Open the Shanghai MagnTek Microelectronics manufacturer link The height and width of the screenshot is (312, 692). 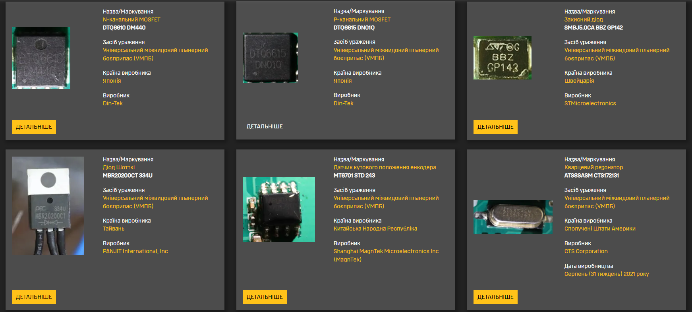click(387, 251)
